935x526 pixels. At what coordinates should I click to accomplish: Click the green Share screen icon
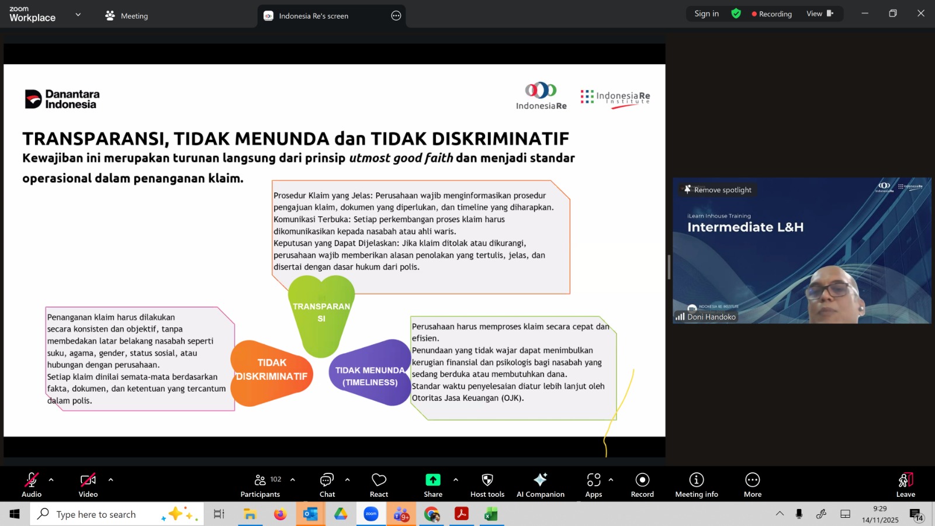(432, 480)
